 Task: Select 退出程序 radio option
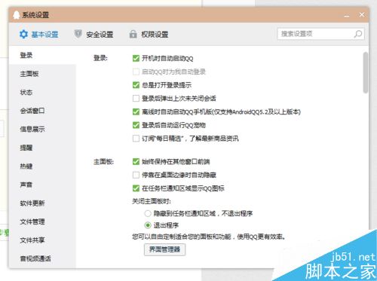click(x=148, y=225)
